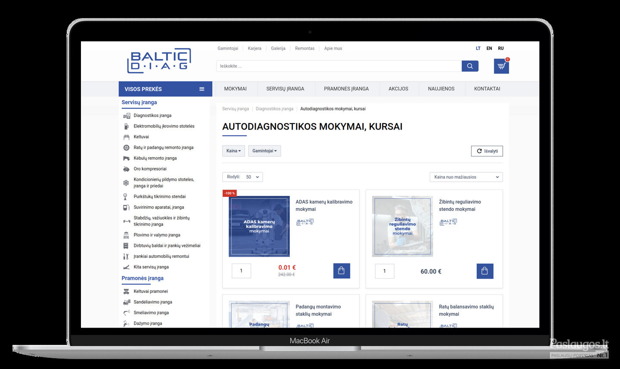
Task: Click the search magnifier button
Action: point(470,66)
